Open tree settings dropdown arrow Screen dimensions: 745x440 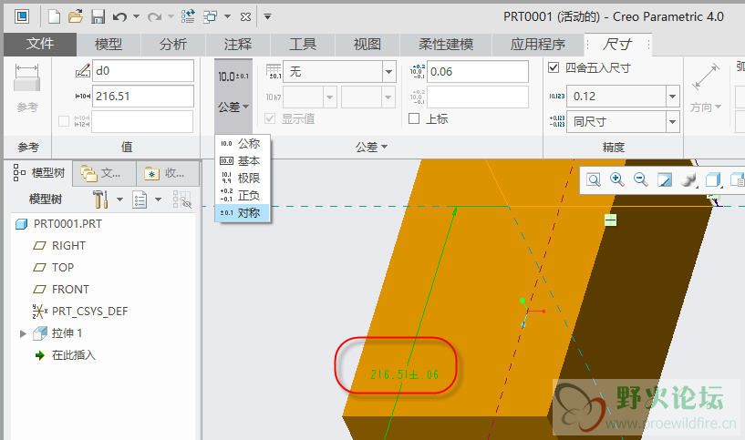coord(119,200)
